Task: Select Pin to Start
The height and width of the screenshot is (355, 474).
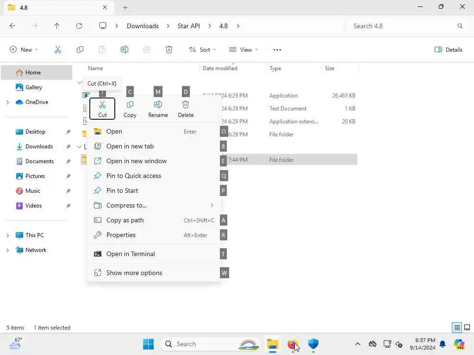Action: 154,190
